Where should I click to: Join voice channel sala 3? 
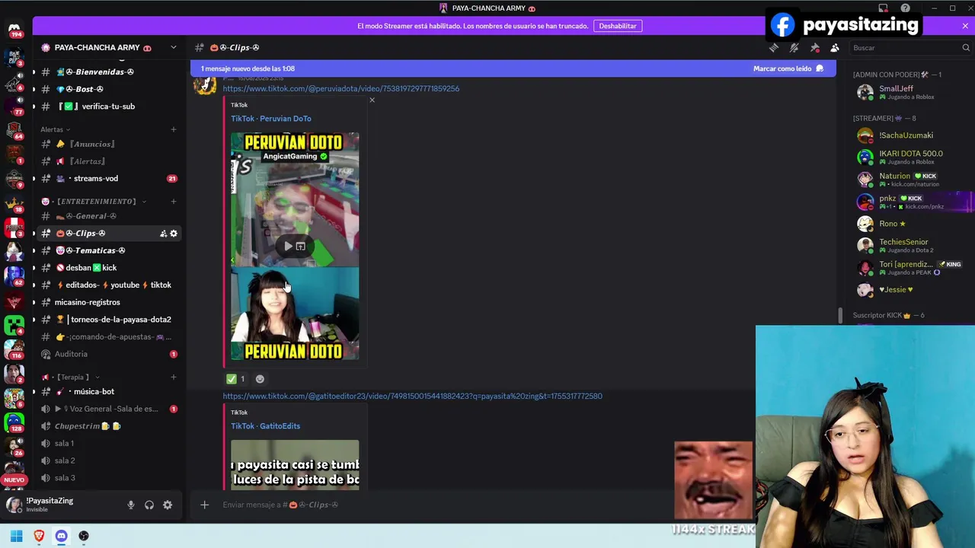pos(108,478)
